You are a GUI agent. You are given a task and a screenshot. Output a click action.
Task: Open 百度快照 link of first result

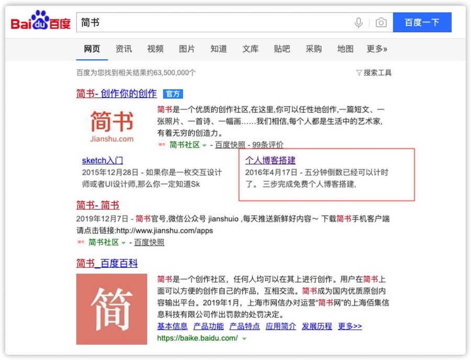point(230,145)
